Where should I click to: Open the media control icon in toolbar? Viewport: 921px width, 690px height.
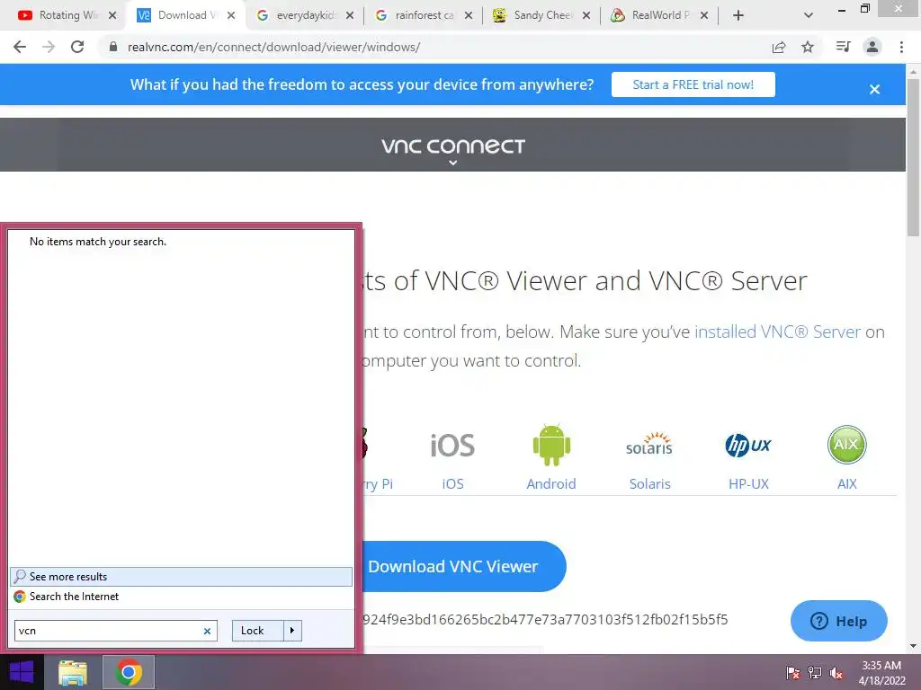(x=843, y=47)
